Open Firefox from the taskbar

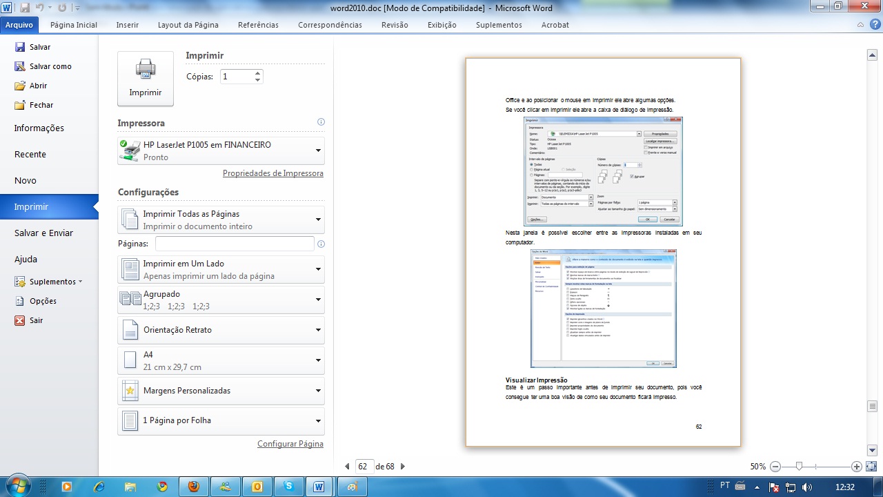coord(193,487)
